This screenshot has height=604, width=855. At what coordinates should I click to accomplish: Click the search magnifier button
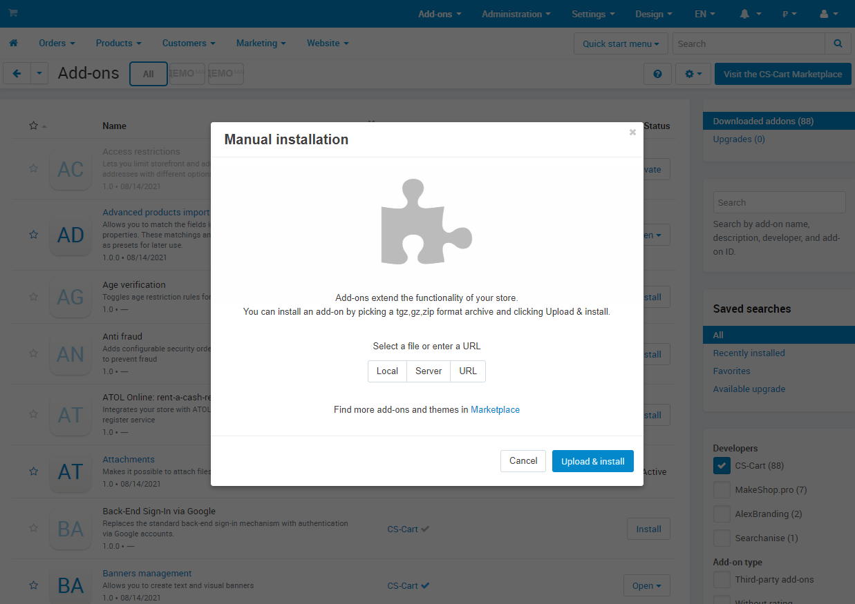(838, 43)
